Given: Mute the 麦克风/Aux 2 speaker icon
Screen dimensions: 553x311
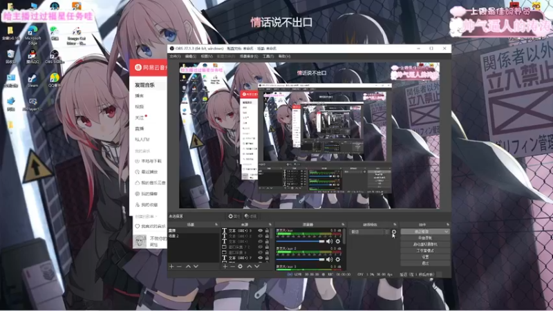Looking at the screenshot, I should coord(329,260).
